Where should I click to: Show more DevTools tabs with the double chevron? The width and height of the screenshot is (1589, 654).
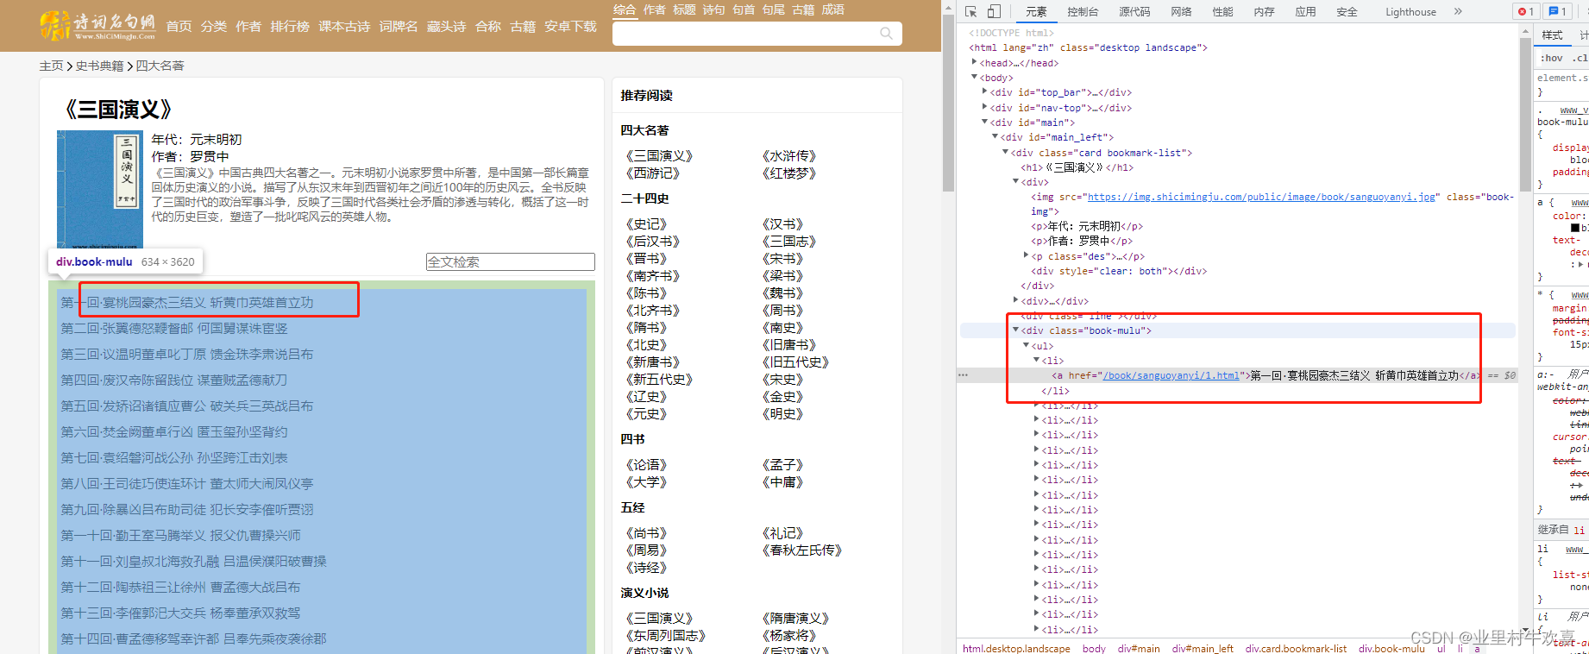coord(1458,11)
